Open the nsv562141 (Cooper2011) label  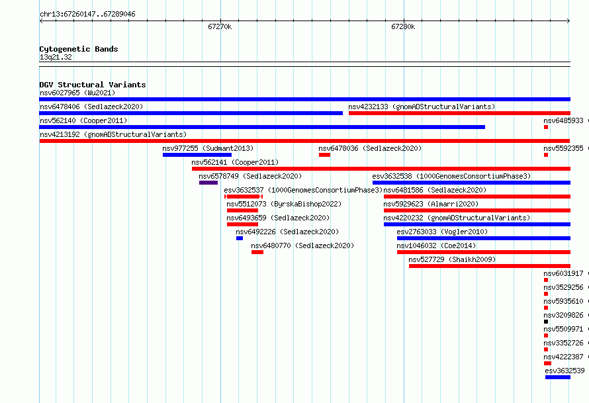(235, 162)
